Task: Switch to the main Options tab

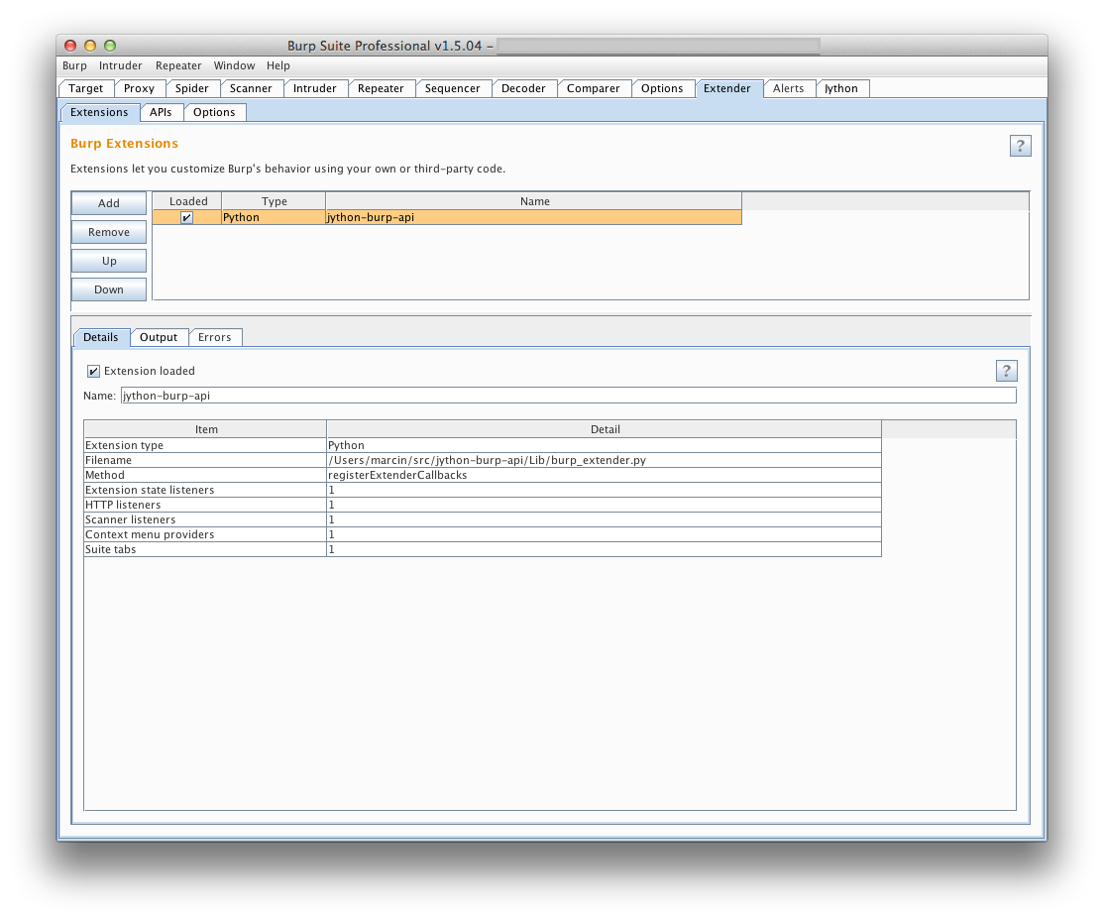Action: pos(662,88)
